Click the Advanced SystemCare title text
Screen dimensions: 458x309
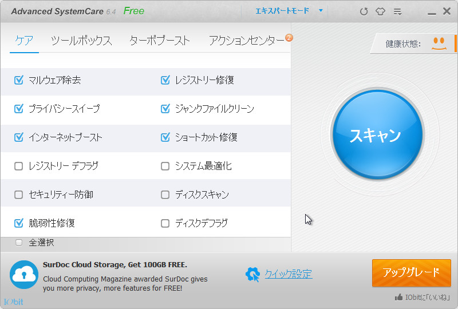pyautogui.click(x=57, y=11)
